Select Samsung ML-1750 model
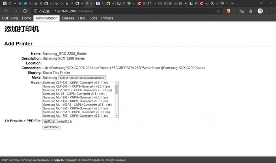 [x=75, y=116]
